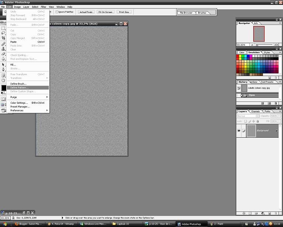Toggle the history brush source beside the snapshot

click(239, 88)
